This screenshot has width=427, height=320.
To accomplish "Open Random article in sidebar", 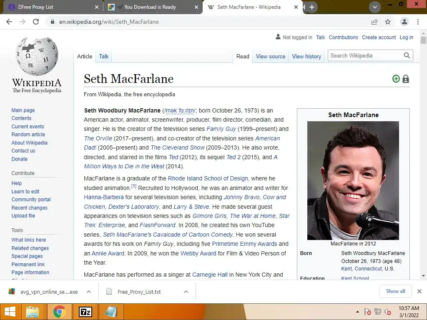I will click(28, 135).
